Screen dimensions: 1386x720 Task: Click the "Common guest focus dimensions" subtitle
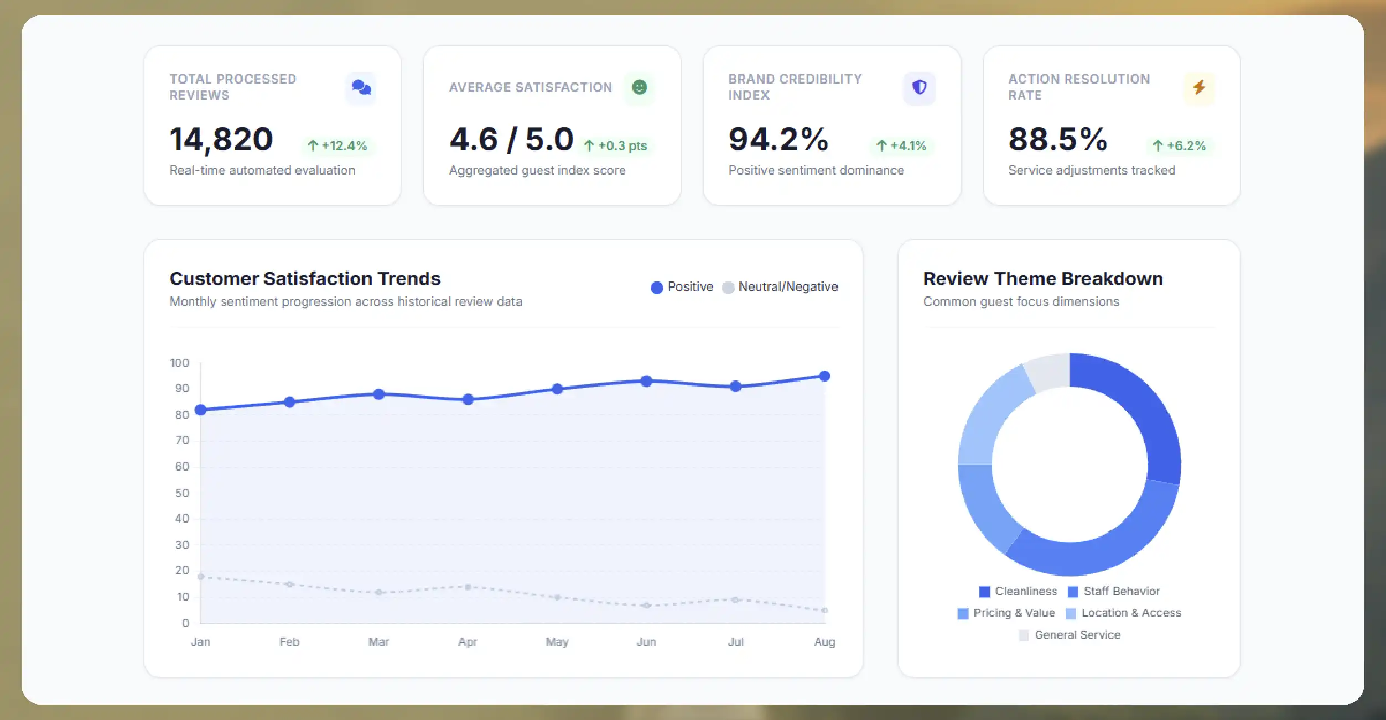click(1021, 302)
